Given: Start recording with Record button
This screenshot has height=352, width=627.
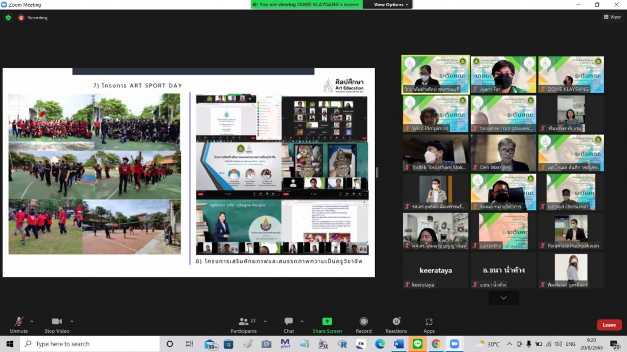Looking at the screenshot, I should point(363,325).
